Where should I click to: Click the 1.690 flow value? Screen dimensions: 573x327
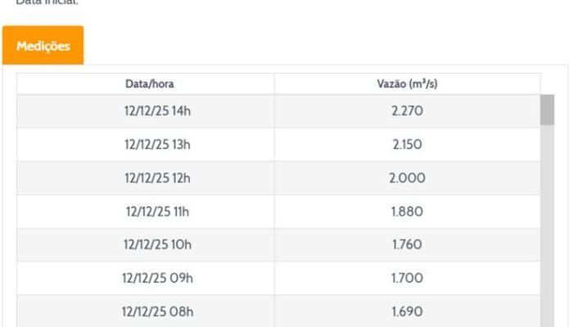407,311
